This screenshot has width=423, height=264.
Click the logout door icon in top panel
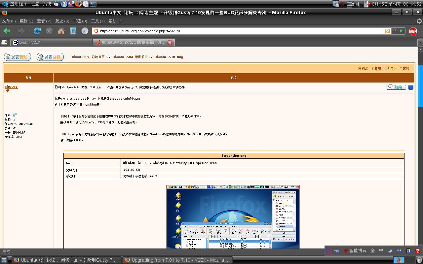pyautogui.click(x=367, y=4)
